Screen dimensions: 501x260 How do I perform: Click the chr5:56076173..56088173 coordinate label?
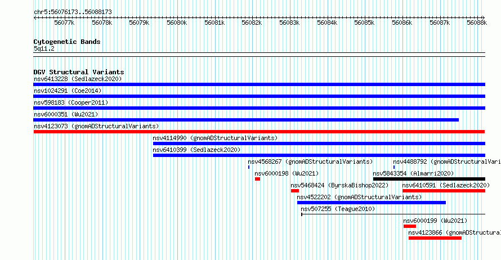tap(73, 12)
